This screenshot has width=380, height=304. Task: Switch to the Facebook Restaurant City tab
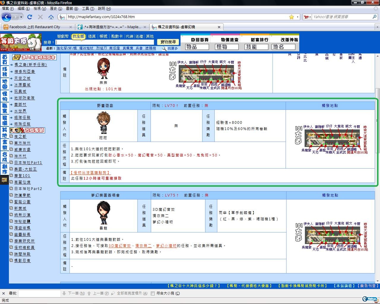click(35, 27)
